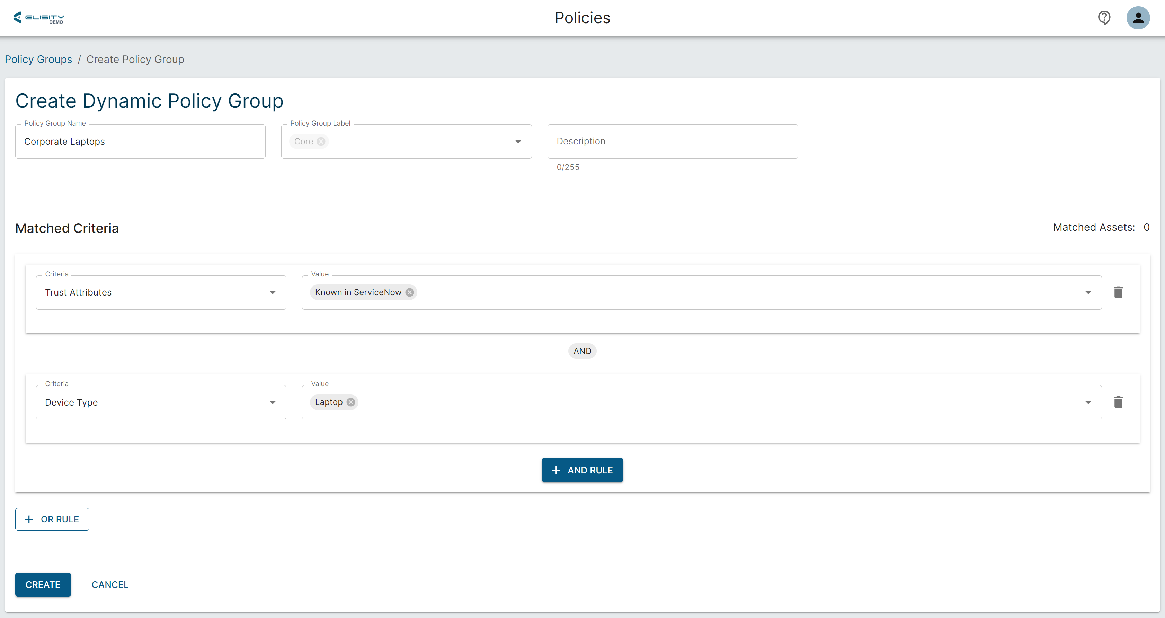Viewport: 1165px width, 618px height.
Task: Click the Policies page title
Action: [x=582, y=18]
